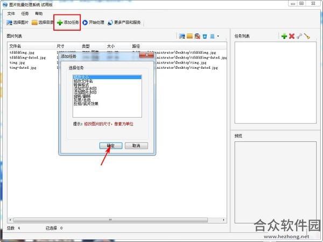Open the 帮助 menu
Image resolution: width=323 pixels, height=242 pixels.
tap(39, 13)
